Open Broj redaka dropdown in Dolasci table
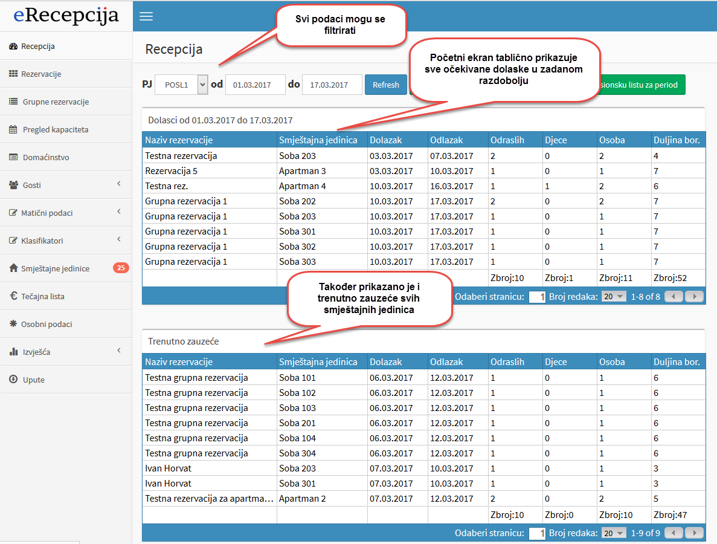 (613, 296)
